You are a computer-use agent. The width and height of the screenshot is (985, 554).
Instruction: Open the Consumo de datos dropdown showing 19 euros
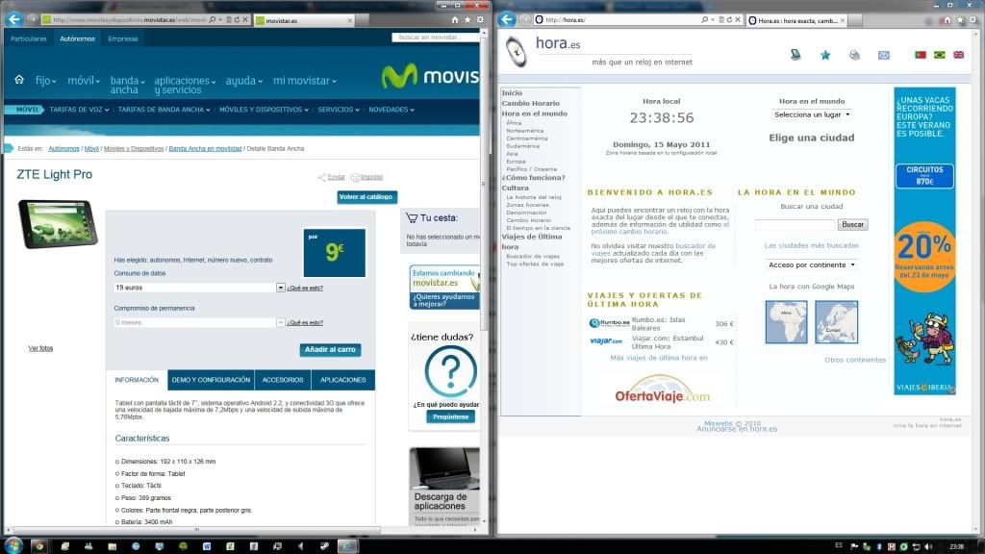pyautogui.click(x=199, y=287)
